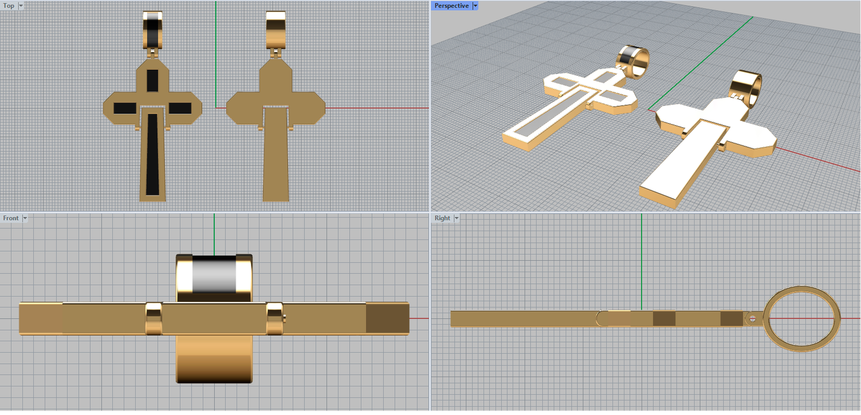Pick the gold bail atop Top view right cross
861x415 pixels.
click(276, 30)
